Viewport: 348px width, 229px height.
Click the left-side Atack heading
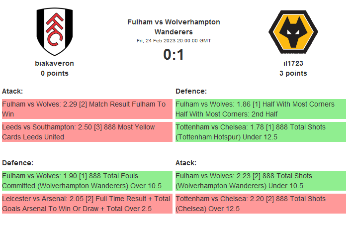[12, 91]
